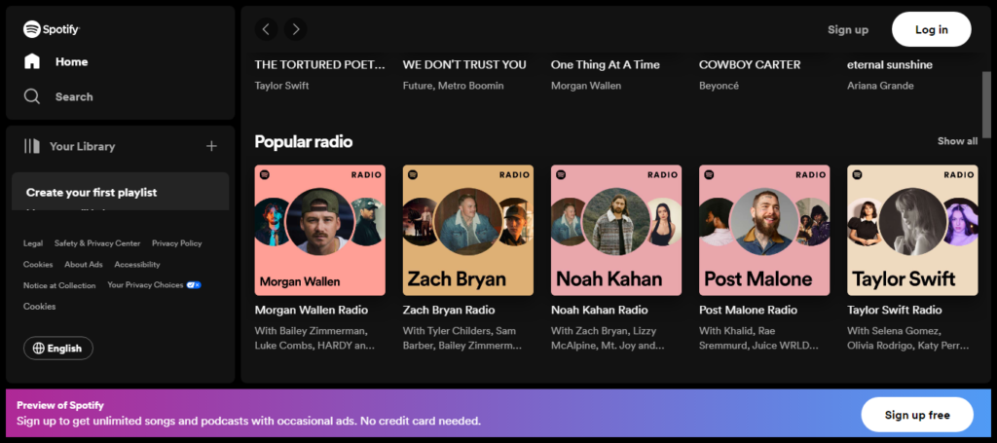The height and width of the screenshot is (443, 997).
Task: Open Safety & Privacy Center link
Action: pyautogui.click(x=97, y=243)
